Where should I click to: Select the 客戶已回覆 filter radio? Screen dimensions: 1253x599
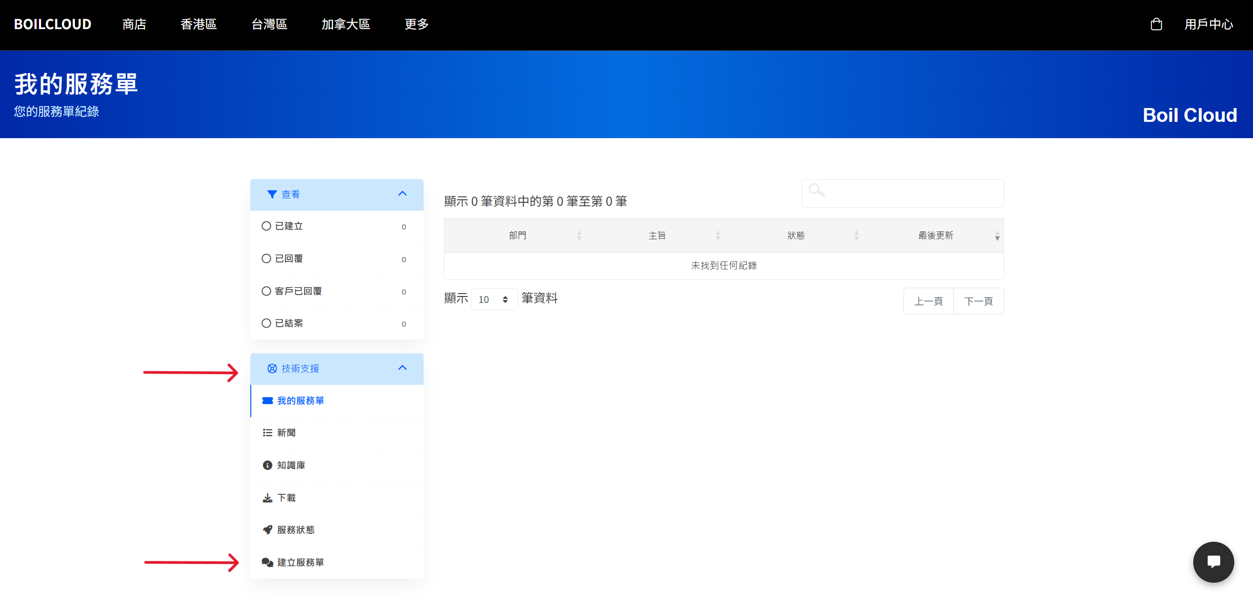[x=266, y=291]
